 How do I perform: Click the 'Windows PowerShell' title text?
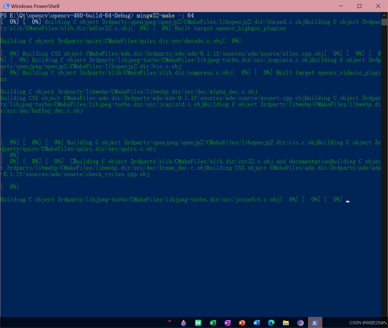pyautogui.click(x=35, y=6)
